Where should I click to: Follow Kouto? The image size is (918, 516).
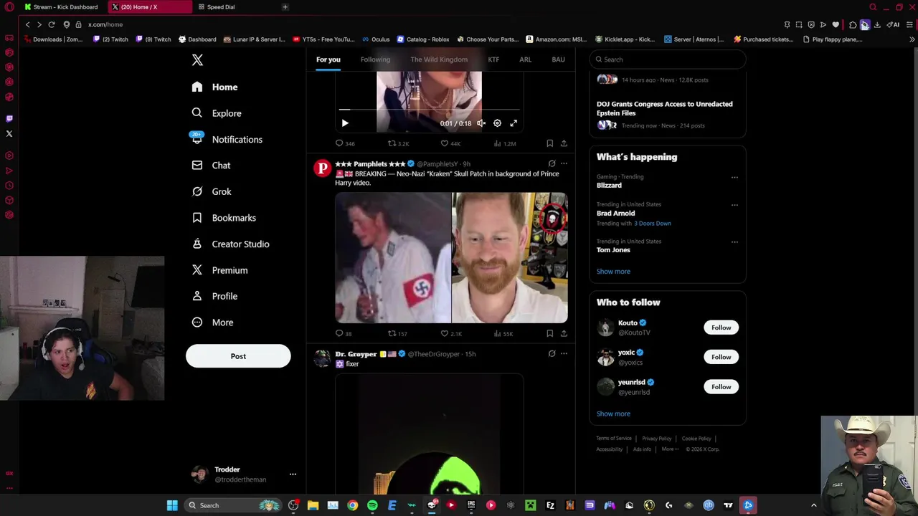click(721, 328)
